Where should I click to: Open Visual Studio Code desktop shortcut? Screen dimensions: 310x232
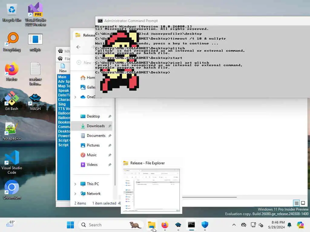click(12, 162)
